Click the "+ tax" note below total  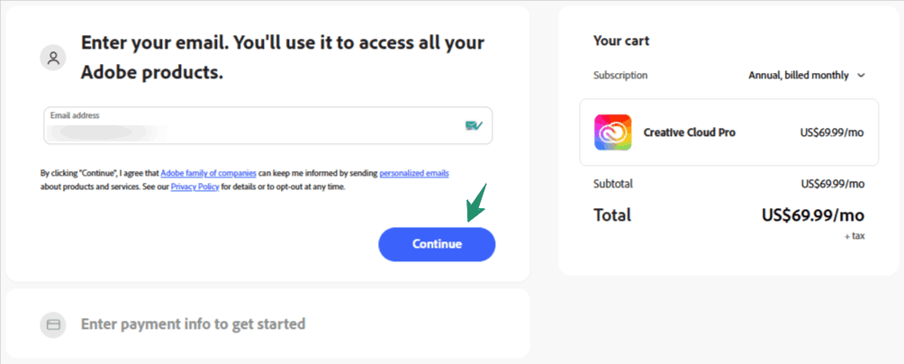854,235
